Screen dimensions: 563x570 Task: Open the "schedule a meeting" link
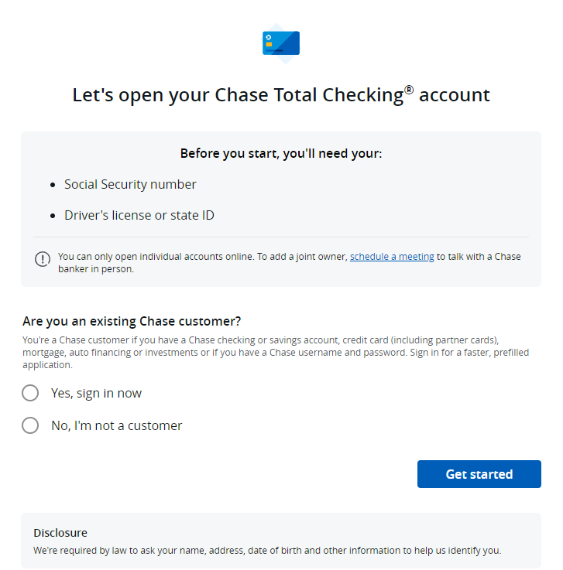tap(392, 257)
